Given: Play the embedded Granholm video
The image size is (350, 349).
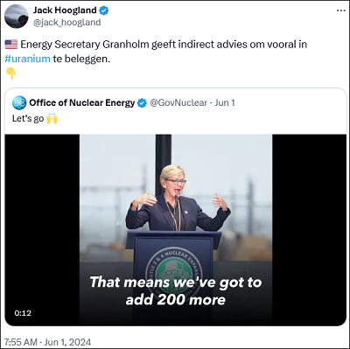Looking at the screenshot, I should (176, 230).
